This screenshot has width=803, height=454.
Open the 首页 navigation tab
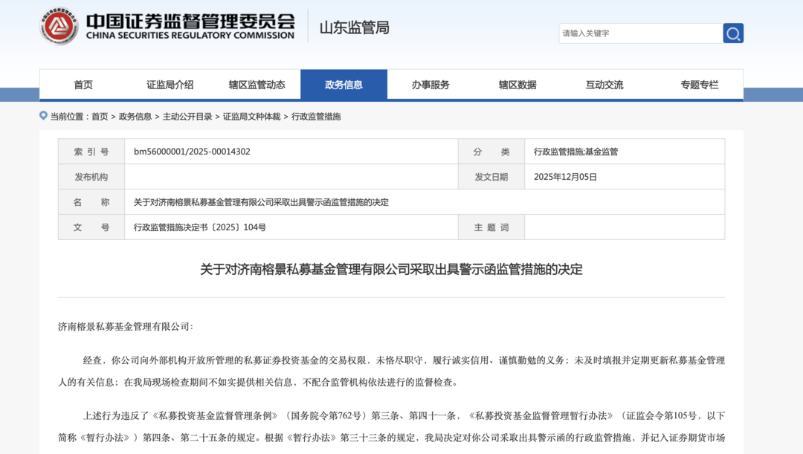tap(83, 85)
